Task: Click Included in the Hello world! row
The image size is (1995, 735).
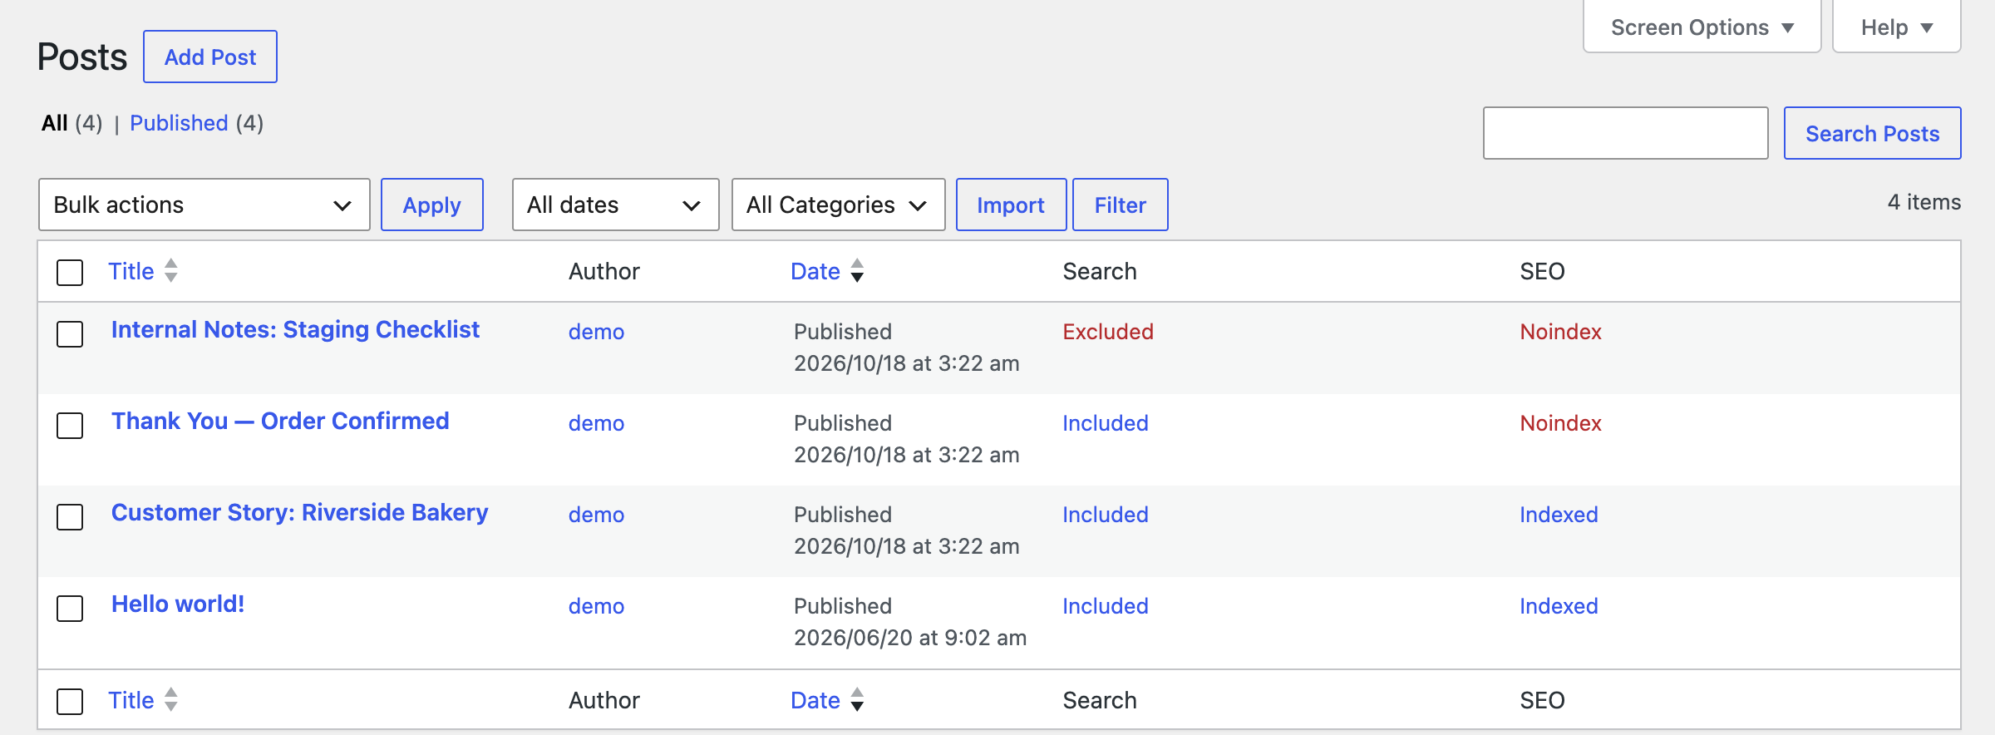Action: pyautogui.click(x=1106, y=606)
